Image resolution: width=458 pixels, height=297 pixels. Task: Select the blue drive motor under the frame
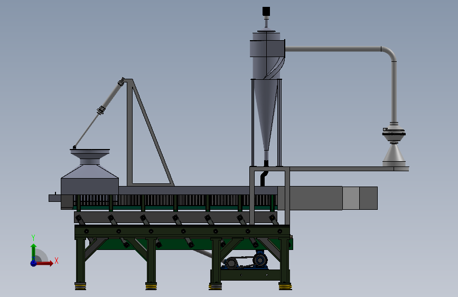(x=260, y=259)
